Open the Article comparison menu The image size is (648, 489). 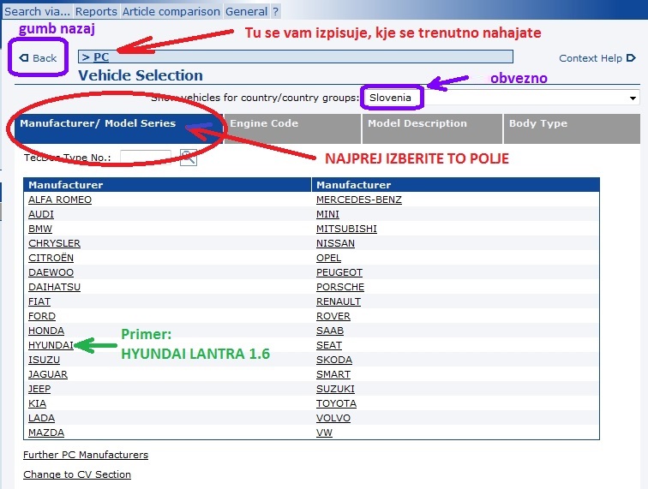[x=171, y=11]
